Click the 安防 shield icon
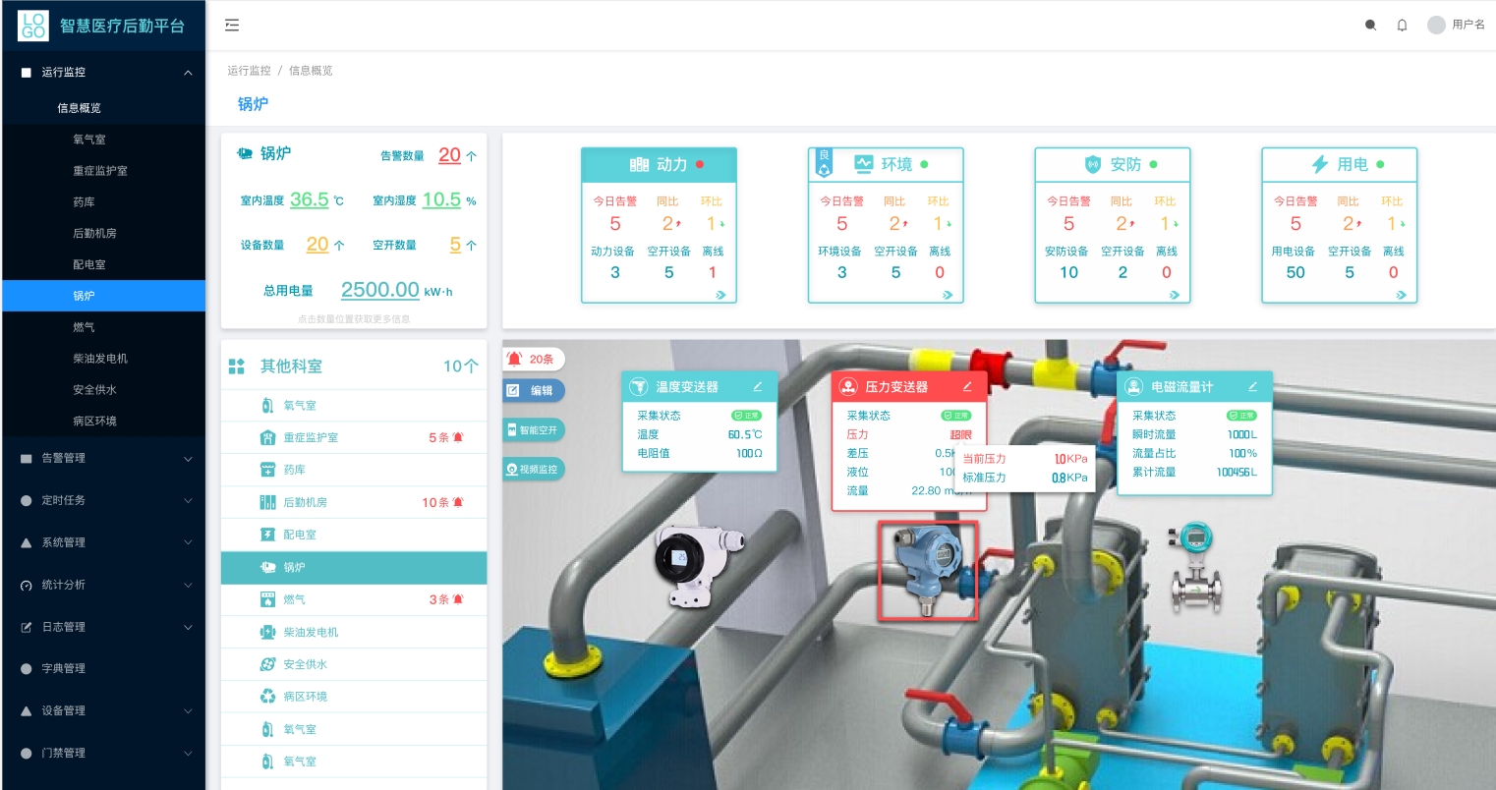 point(1093,164)
